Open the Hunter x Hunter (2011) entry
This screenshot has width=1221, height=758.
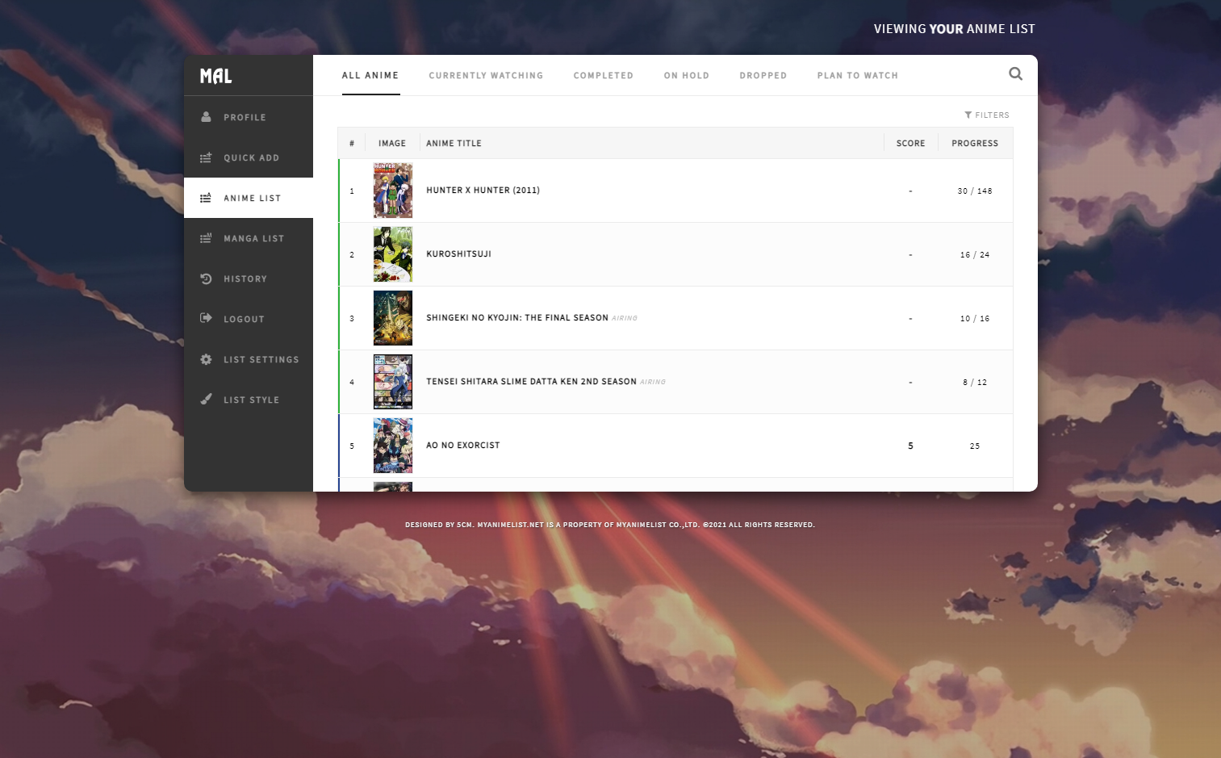tap(483, 191)
